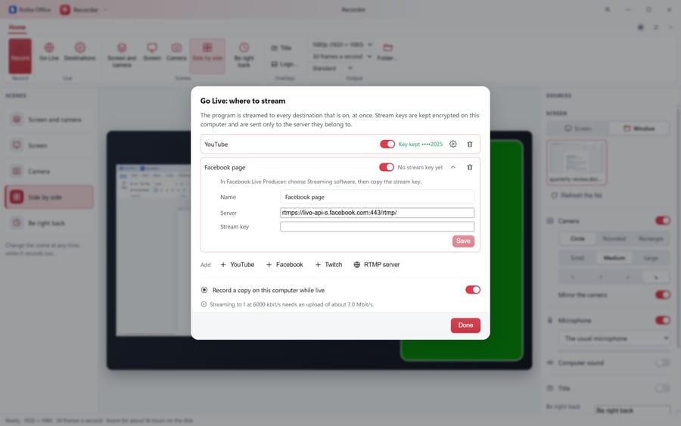The image size is (681, 426).
Task: Save the Facebook page stream settings
Action: click(x=463, y=241)
